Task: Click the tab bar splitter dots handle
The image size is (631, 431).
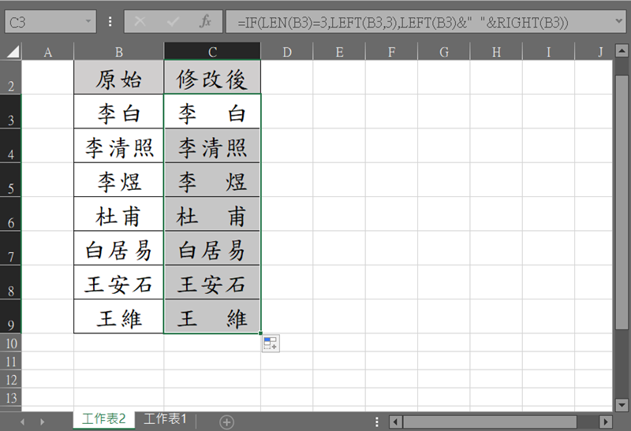Action: click(377, 422)
